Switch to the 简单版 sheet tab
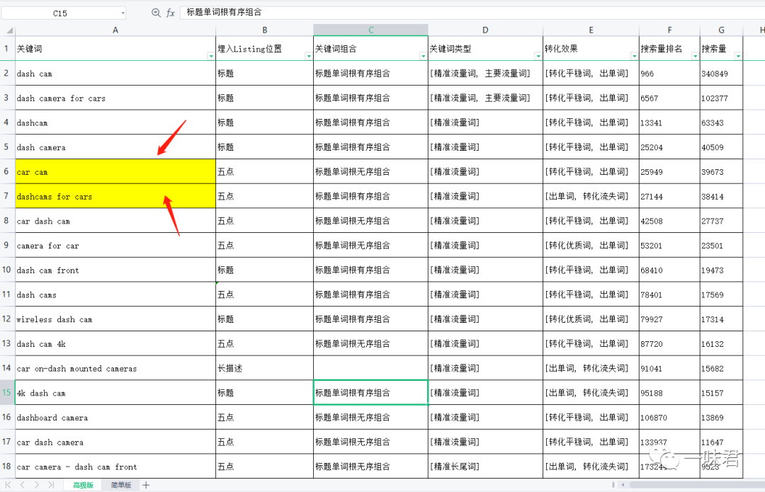This screenshot has width=765, height=492. [x=121, y=485]
